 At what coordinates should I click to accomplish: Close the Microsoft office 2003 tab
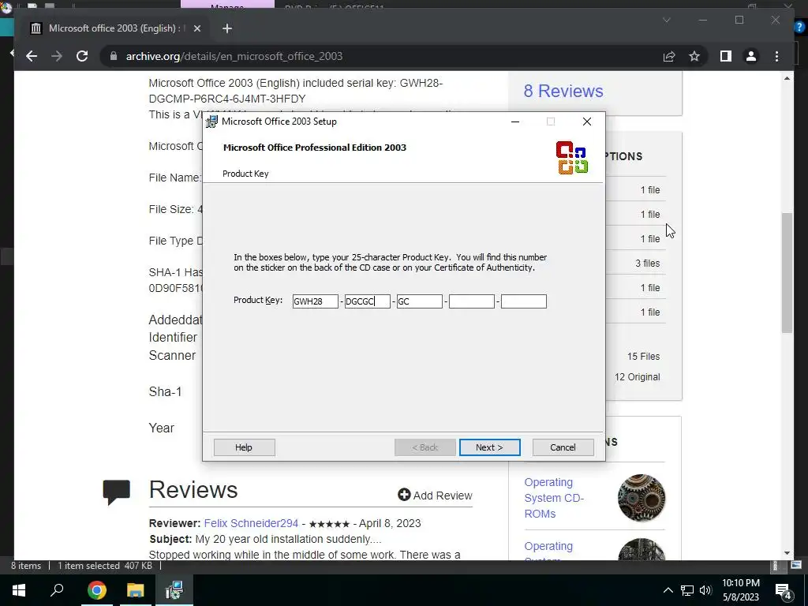[x=196, y=28]
